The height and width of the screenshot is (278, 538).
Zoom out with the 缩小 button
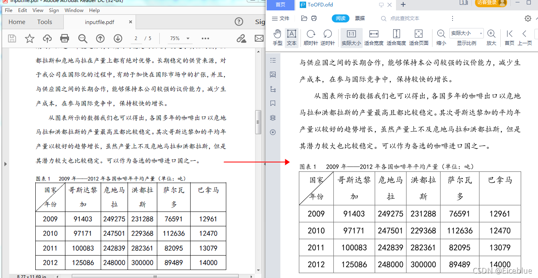[x=441, y=37]
